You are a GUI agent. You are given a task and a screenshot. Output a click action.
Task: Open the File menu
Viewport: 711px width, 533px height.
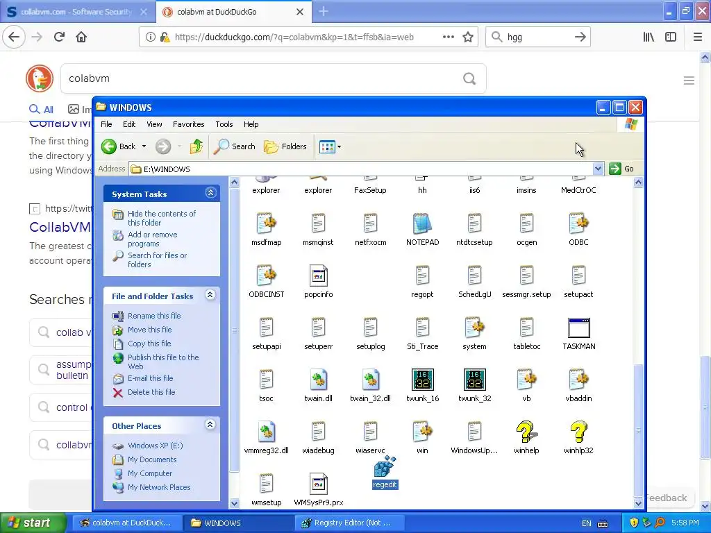[106, 124]
